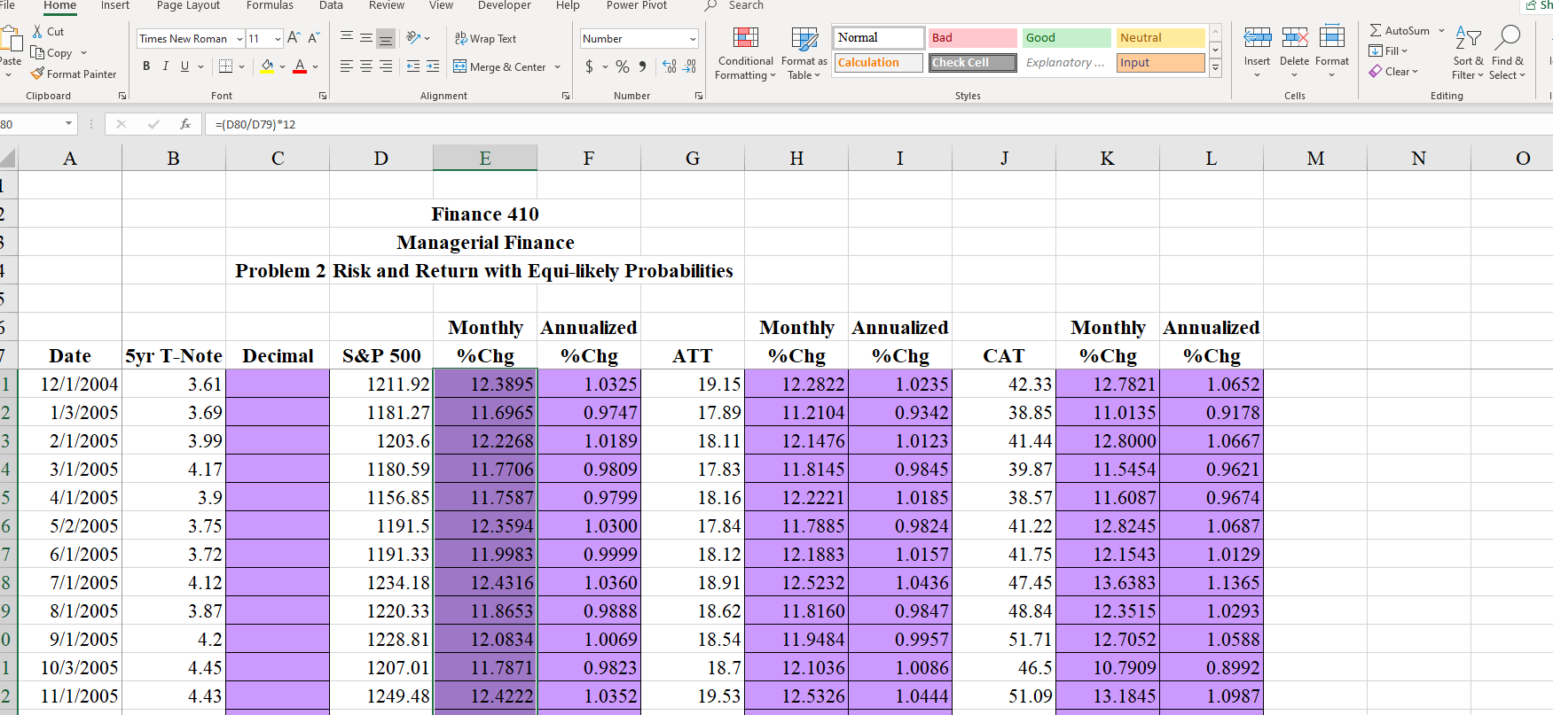The width and height of the screenshot is (1553, 715).
Task: Expand the cell Styles gallery
Action: 1216,67
